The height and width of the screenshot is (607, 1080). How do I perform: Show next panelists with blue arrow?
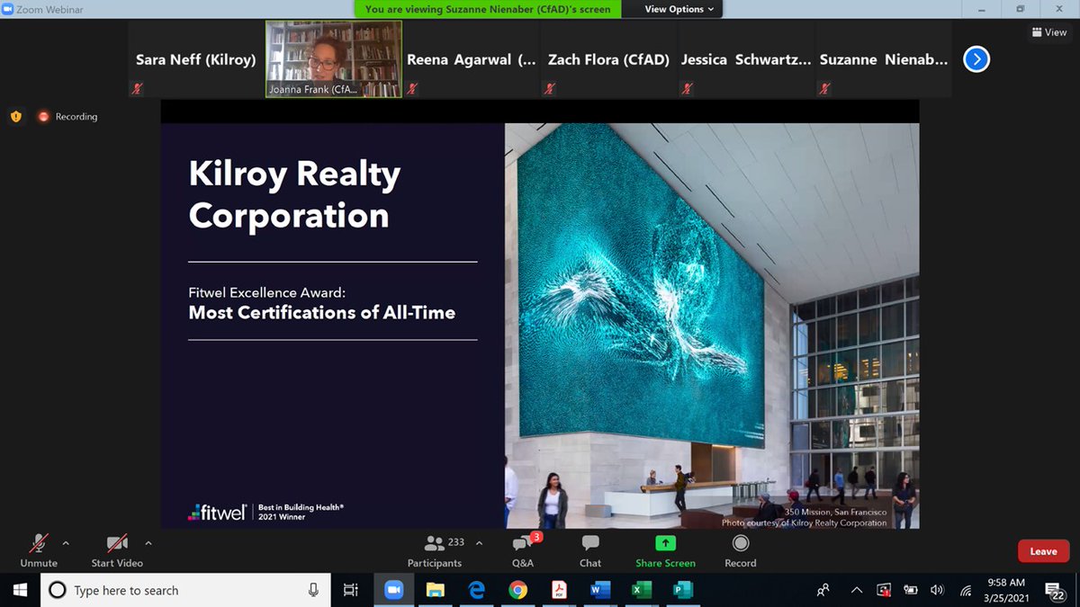(976, 59)
